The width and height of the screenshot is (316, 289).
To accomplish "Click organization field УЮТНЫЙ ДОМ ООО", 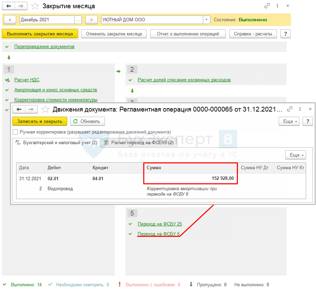I will (152, 20).
